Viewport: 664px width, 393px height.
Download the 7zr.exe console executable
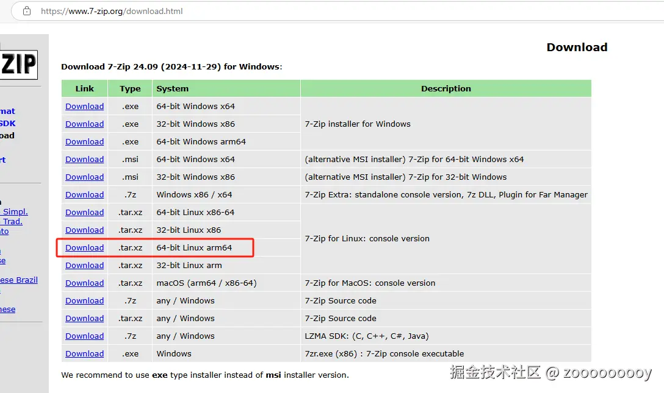(85, 354)
